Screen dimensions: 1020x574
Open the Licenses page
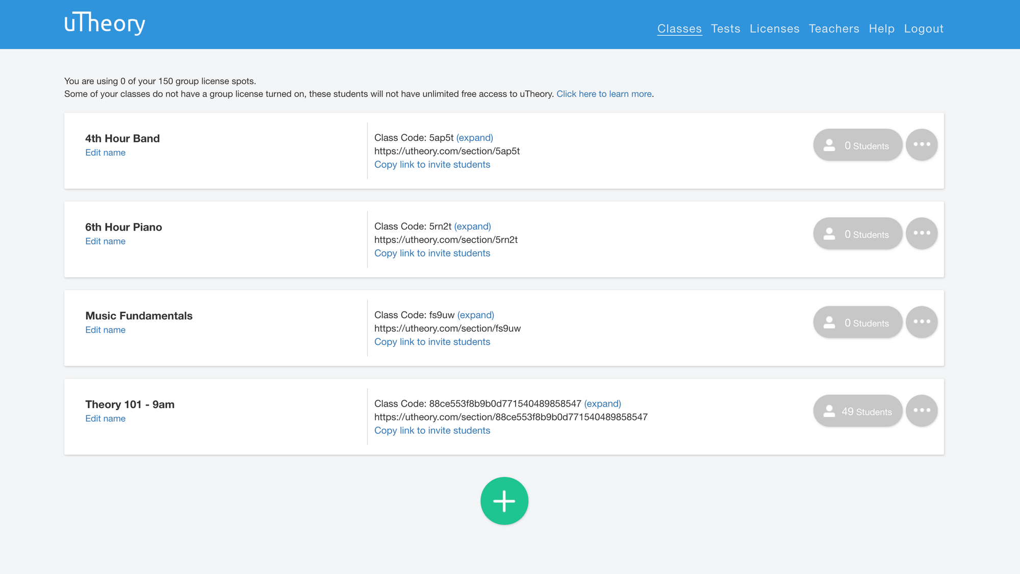point(775,29)
